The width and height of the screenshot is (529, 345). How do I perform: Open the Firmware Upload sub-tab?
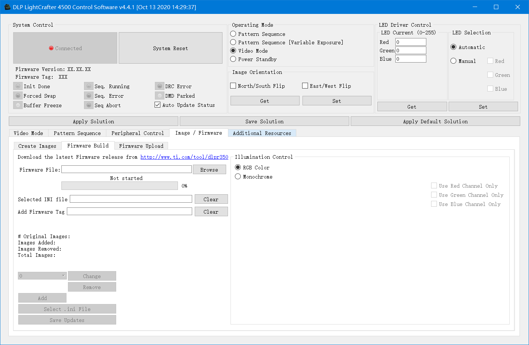point(141,146)
